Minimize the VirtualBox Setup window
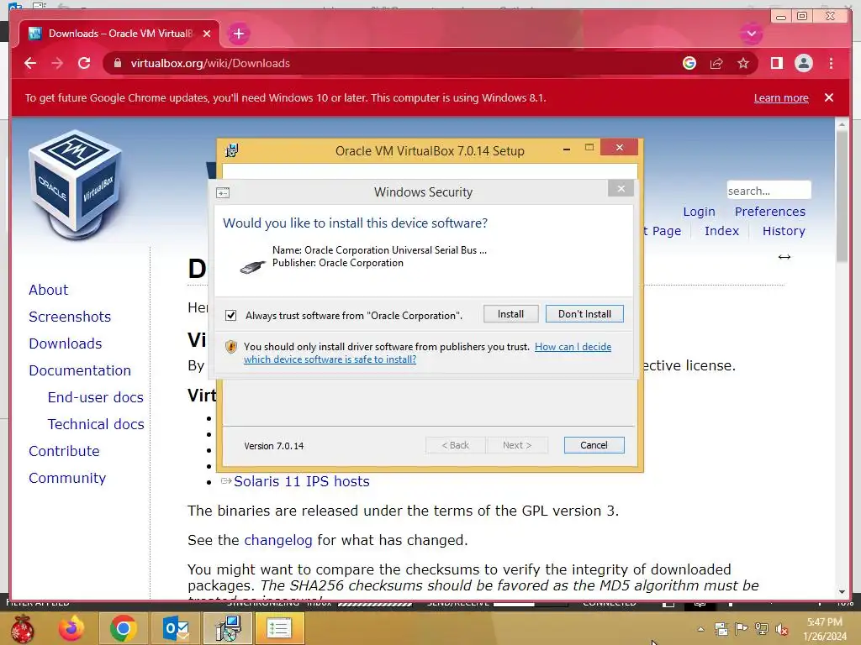Screen dimensions: 861x645 tap(566, 149)
